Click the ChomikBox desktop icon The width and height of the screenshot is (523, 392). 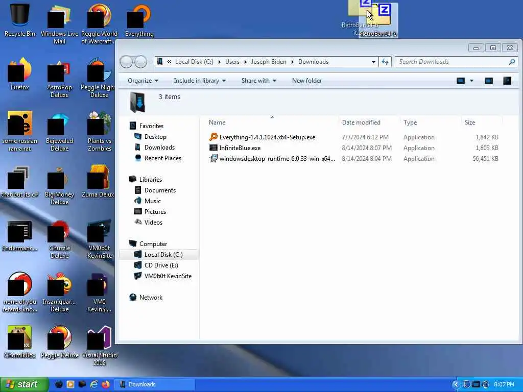pos(20,342)
